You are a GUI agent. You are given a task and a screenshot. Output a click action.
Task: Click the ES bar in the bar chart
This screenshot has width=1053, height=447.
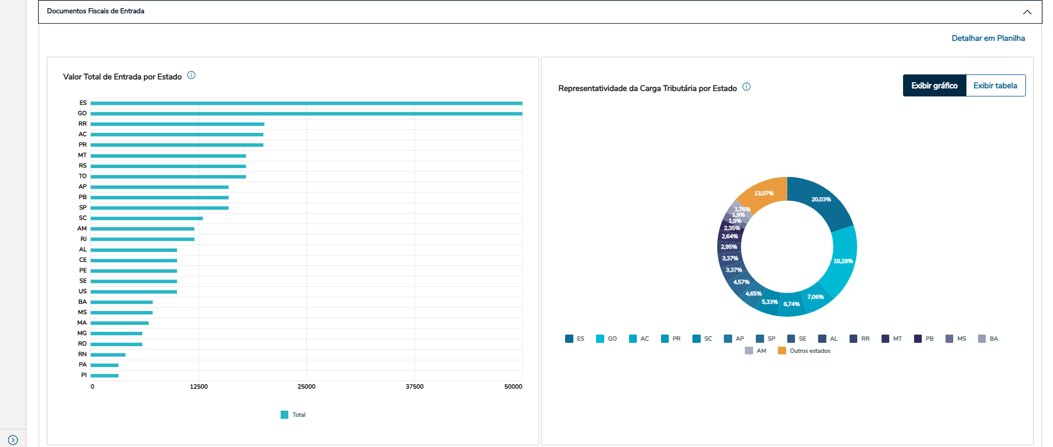pyautogui.click(x=306, y=103)
